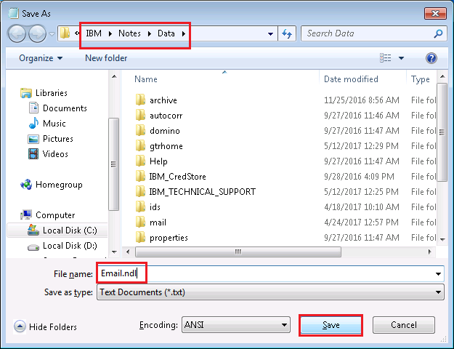The width and height of the screenshot is (454, 349).
Task: Open the Encoding ANSI dropdown
Action: [236, 325]
